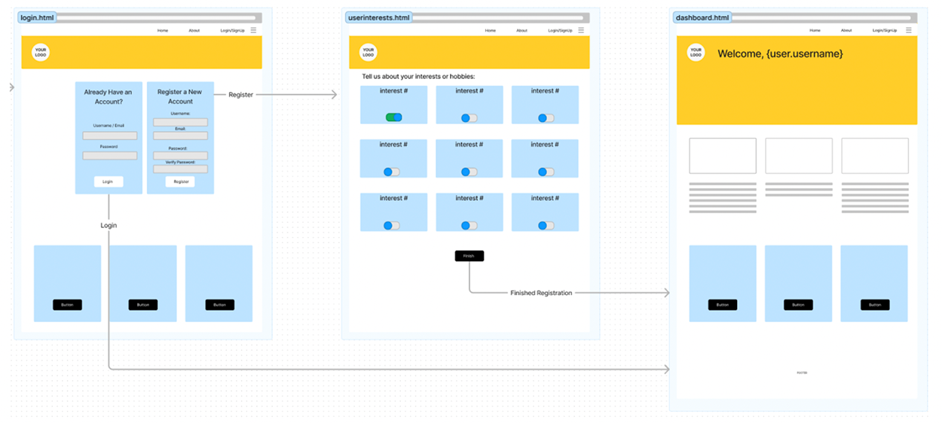Select the login.html frame label
This screenshot has height=423, width=942.
37,17
